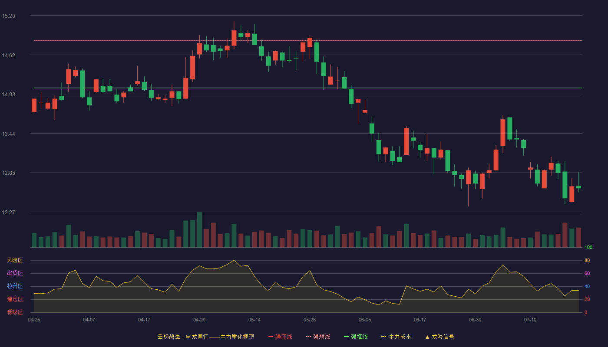Click the 05-26 date label

pyautogui.click(x=310, y=320)
